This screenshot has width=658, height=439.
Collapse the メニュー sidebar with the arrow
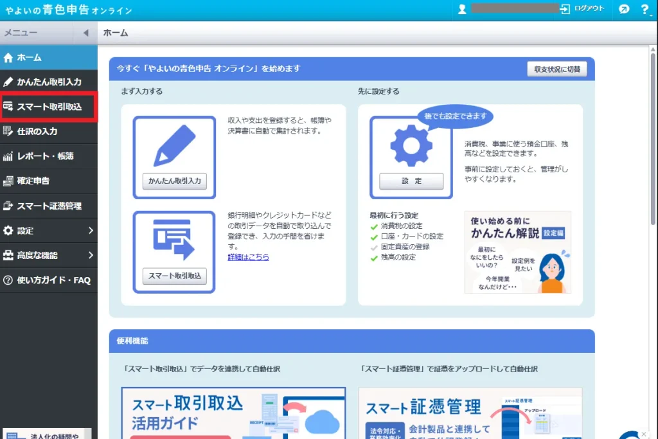click(x=85, y=33)
